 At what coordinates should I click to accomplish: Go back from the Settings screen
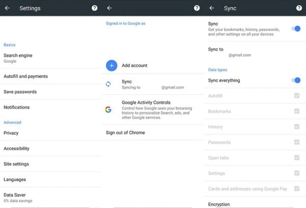click(x=7, y=8)
